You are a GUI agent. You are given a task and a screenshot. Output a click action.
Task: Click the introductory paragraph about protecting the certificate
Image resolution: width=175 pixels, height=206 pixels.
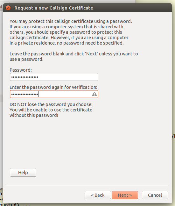71,32
